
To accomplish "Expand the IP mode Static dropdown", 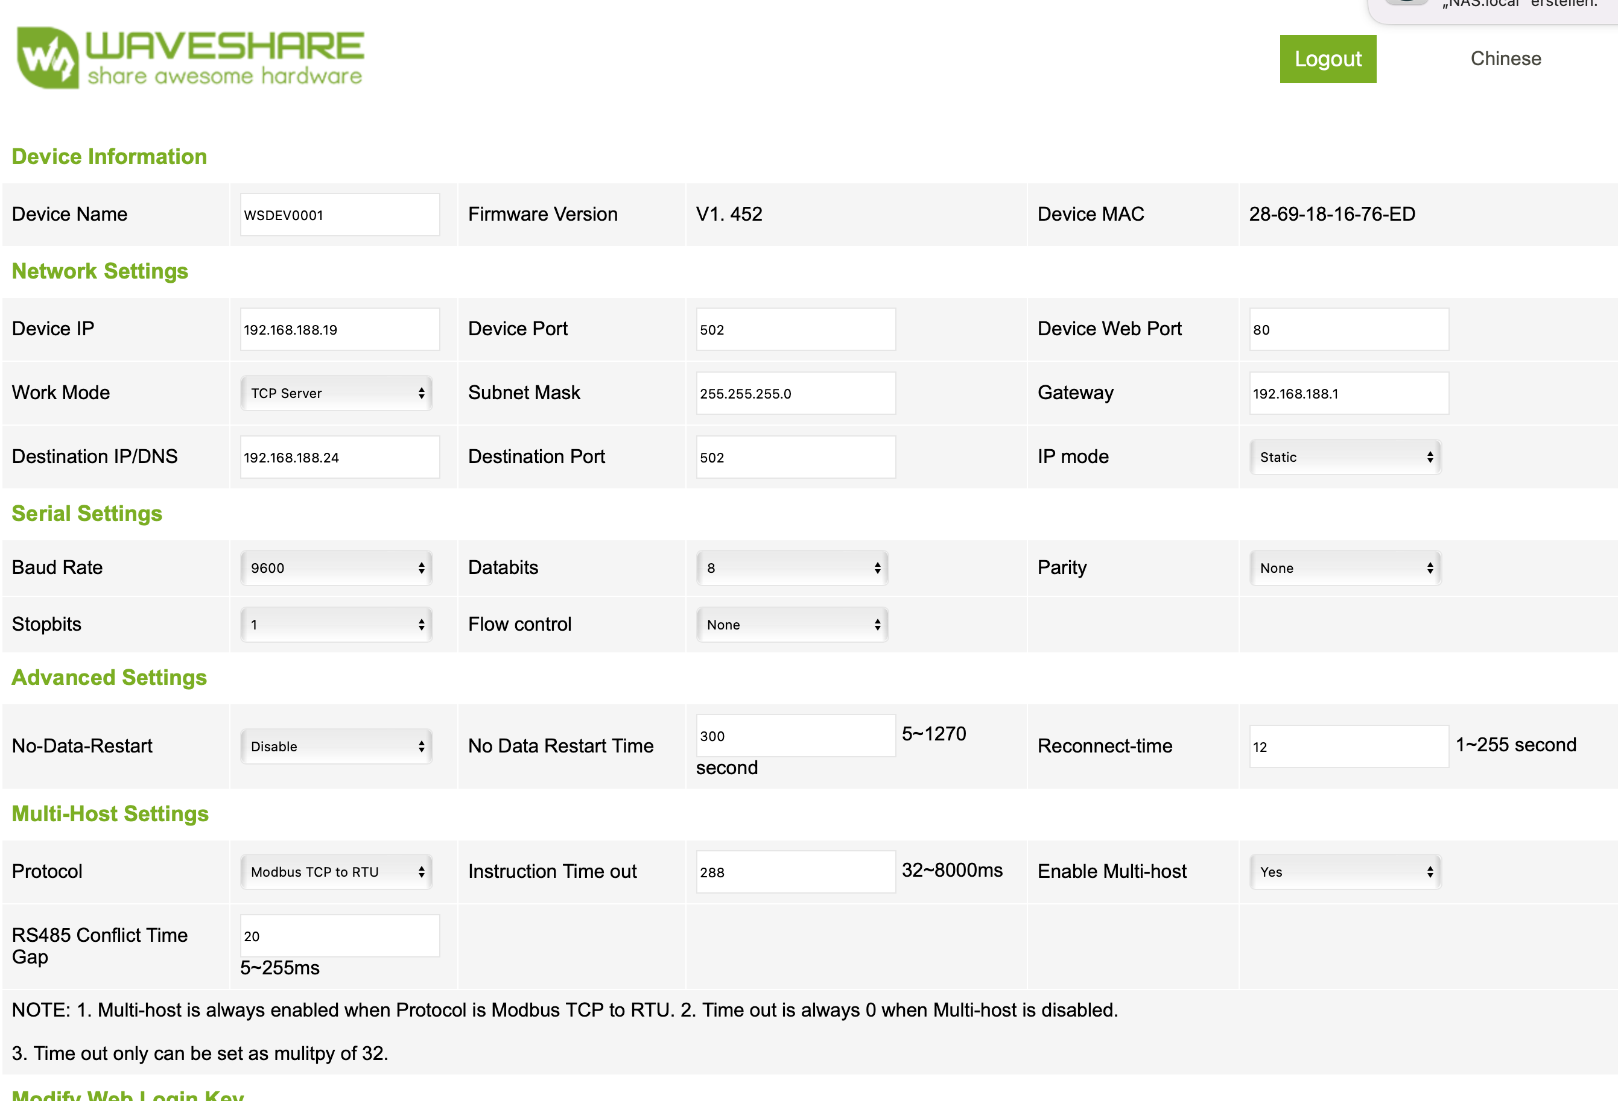I will (x=1344, y=457).
